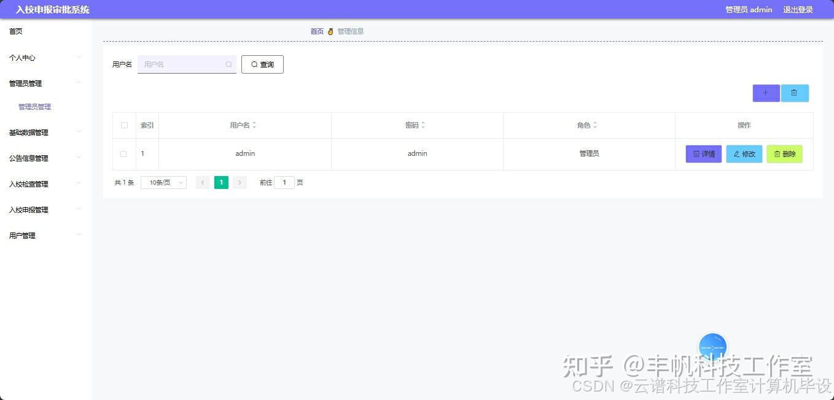Click the magnifier icon inside the username field
The height and width of the screenshot is (400, 834).
(x=228, y=64)
